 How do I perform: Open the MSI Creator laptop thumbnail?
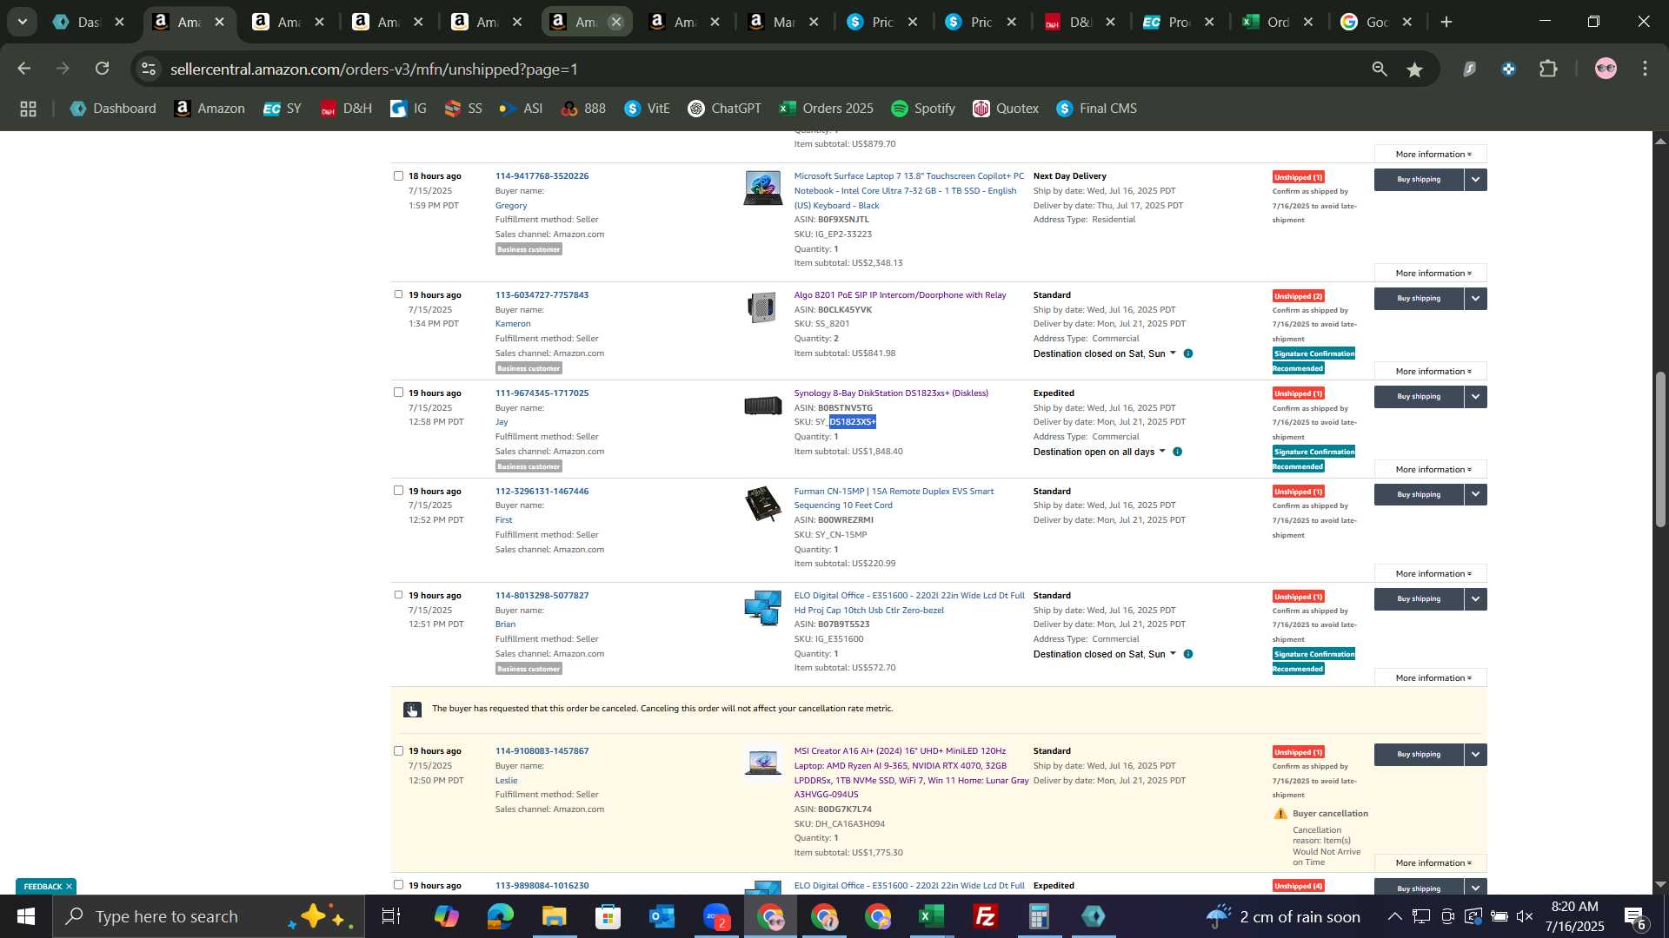point(762,763)
